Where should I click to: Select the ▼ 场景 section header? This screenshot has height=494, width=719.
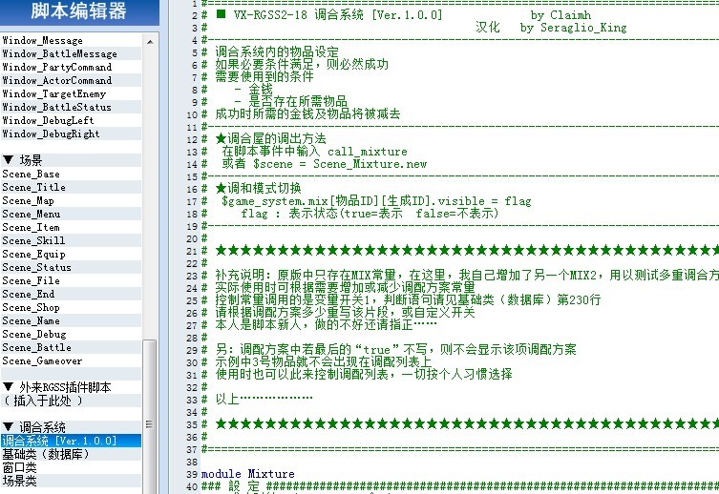71,160
